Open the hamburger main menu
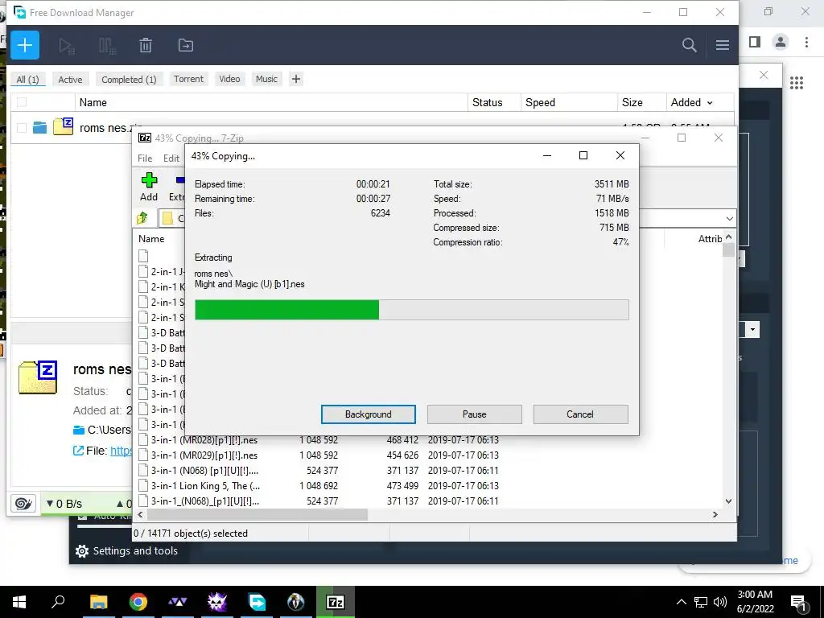Viewport: 824px width, 618px height. (x=722, y=45)
